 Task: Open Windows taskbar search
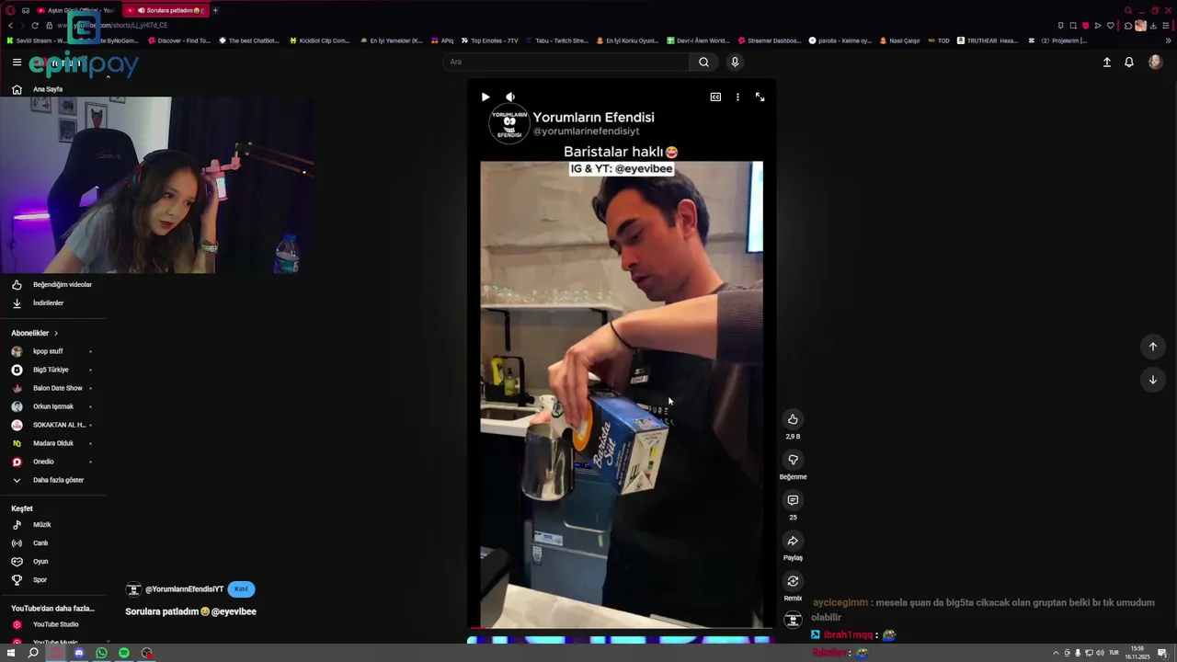33,653
